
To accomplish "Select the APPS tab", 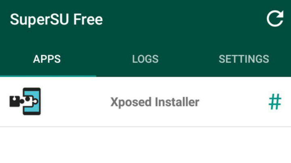I will click(47, 59).
